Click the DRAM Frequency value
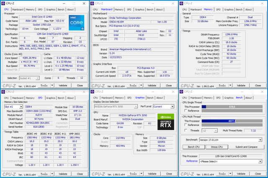 (x=232, y=34)
